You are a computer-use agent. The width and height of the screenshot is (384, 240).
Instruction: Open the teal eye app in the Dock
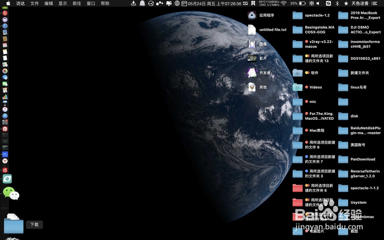tap(7, 179)
